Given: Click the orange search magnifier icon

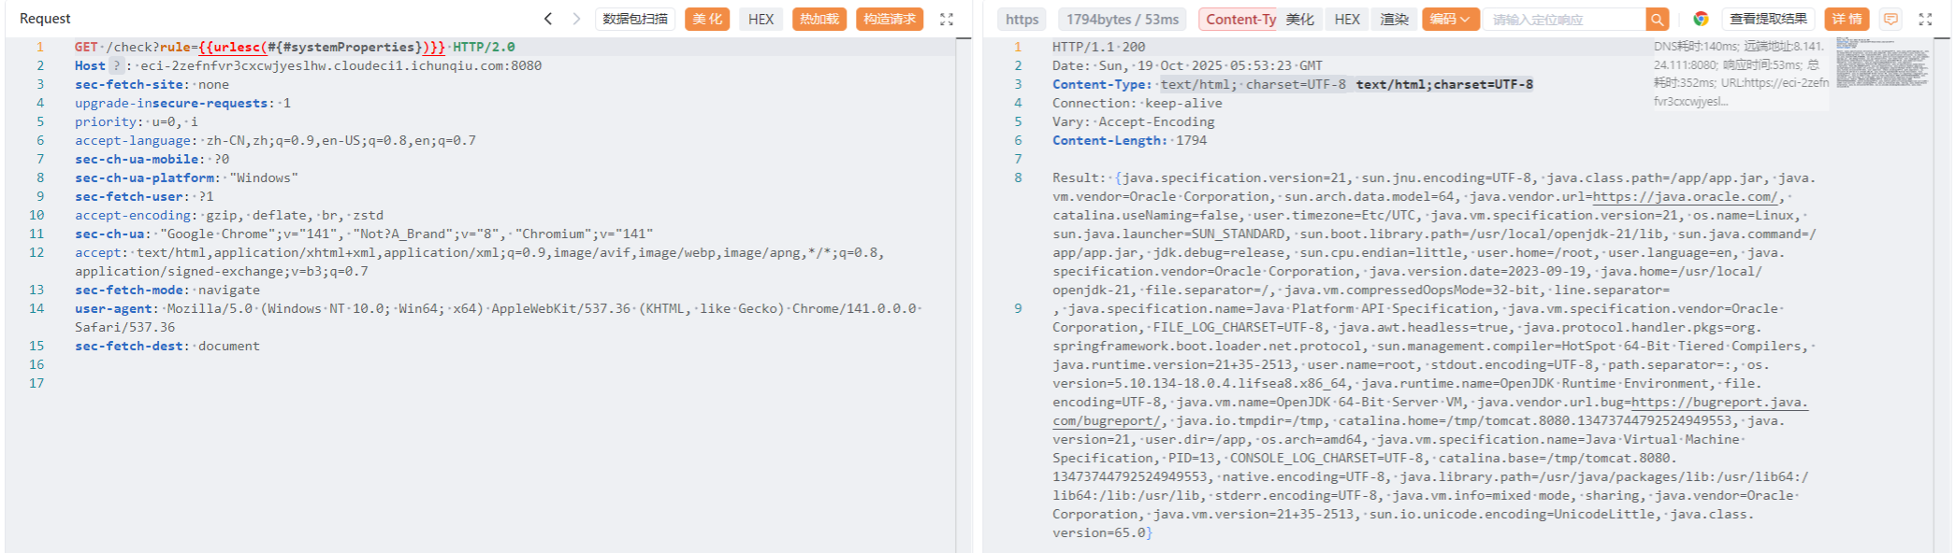Looking at the screenshot, I should 1658,19.
